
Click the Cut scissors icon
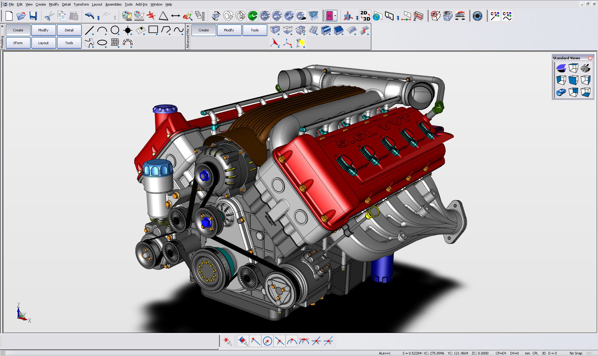(x=49, y=16)
